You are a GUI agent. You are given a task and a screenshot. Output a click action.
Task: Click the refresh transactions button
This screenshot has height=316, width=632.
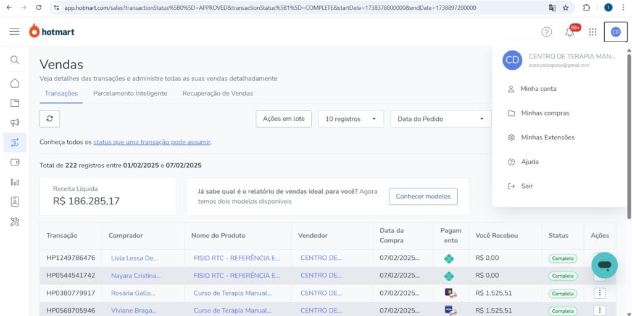tap(49, 118)
